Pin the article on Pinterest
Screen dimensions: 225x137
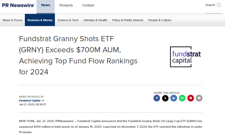(191, 98)
